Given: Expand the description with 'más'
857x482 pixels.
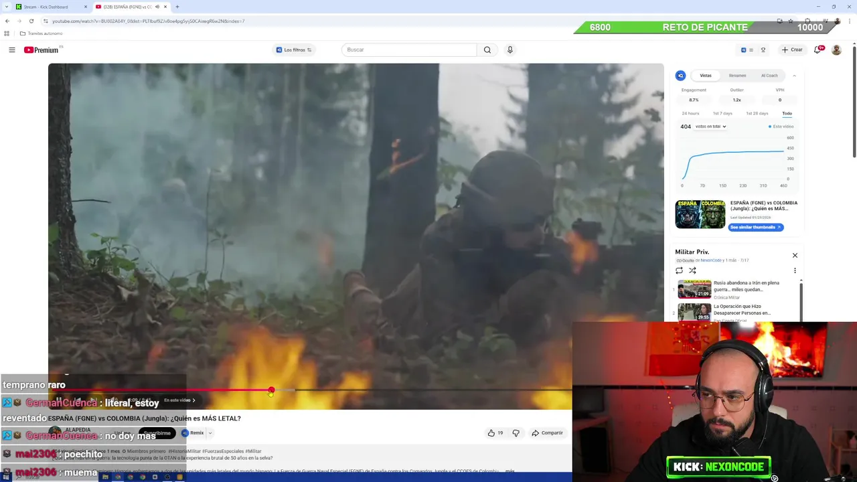Looking at the screenshot, I should [510, 471].
